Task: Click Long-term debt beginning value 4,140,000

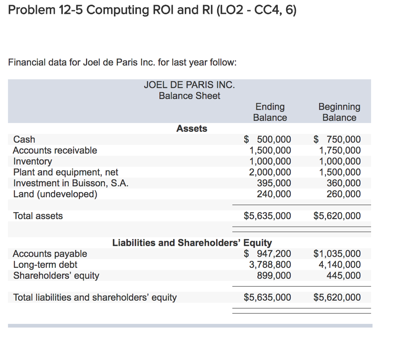Action: (340, 265)
